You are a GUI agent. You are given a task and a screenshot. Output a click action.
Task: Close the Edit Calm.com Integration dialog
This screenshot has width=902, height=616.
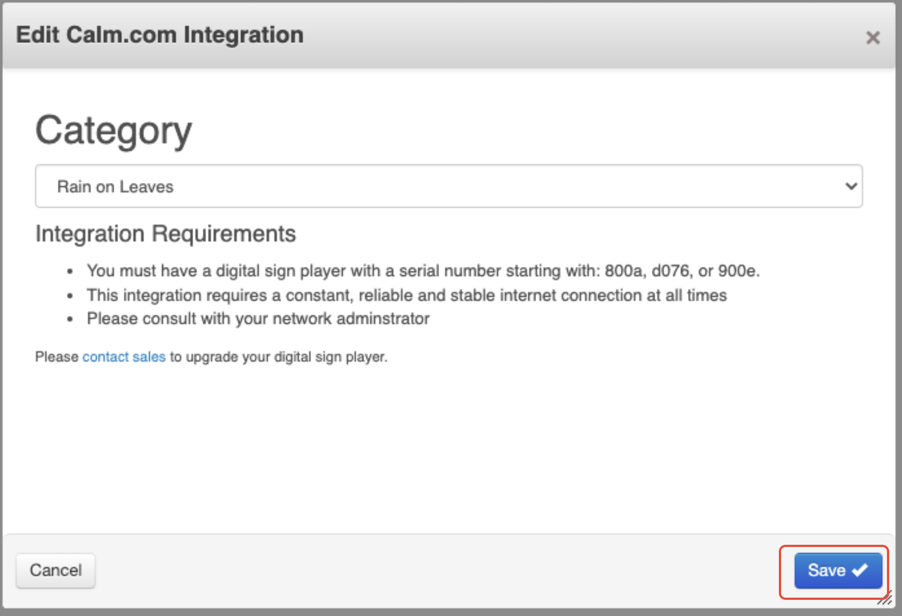pos(872,38)
